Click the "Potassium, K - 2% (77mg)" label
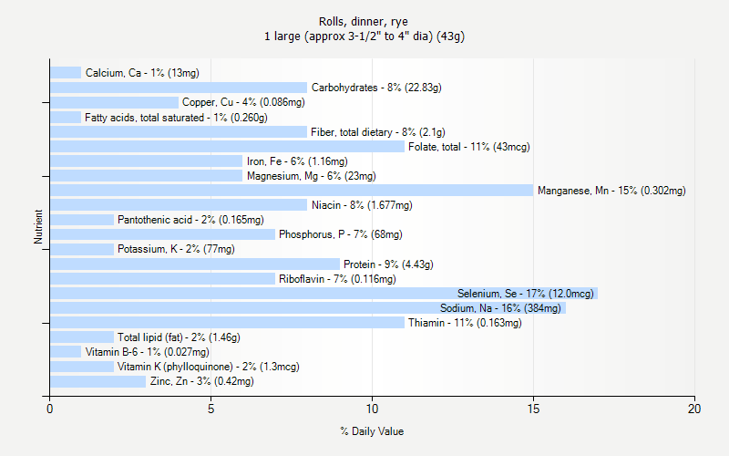The height and width of the screenshot is (456, 729). coord(176,249)
